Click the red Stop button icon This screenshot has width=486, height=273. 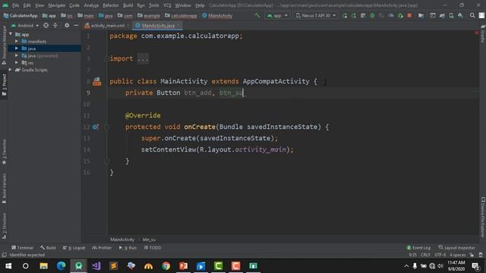click(x=409, y=15)
